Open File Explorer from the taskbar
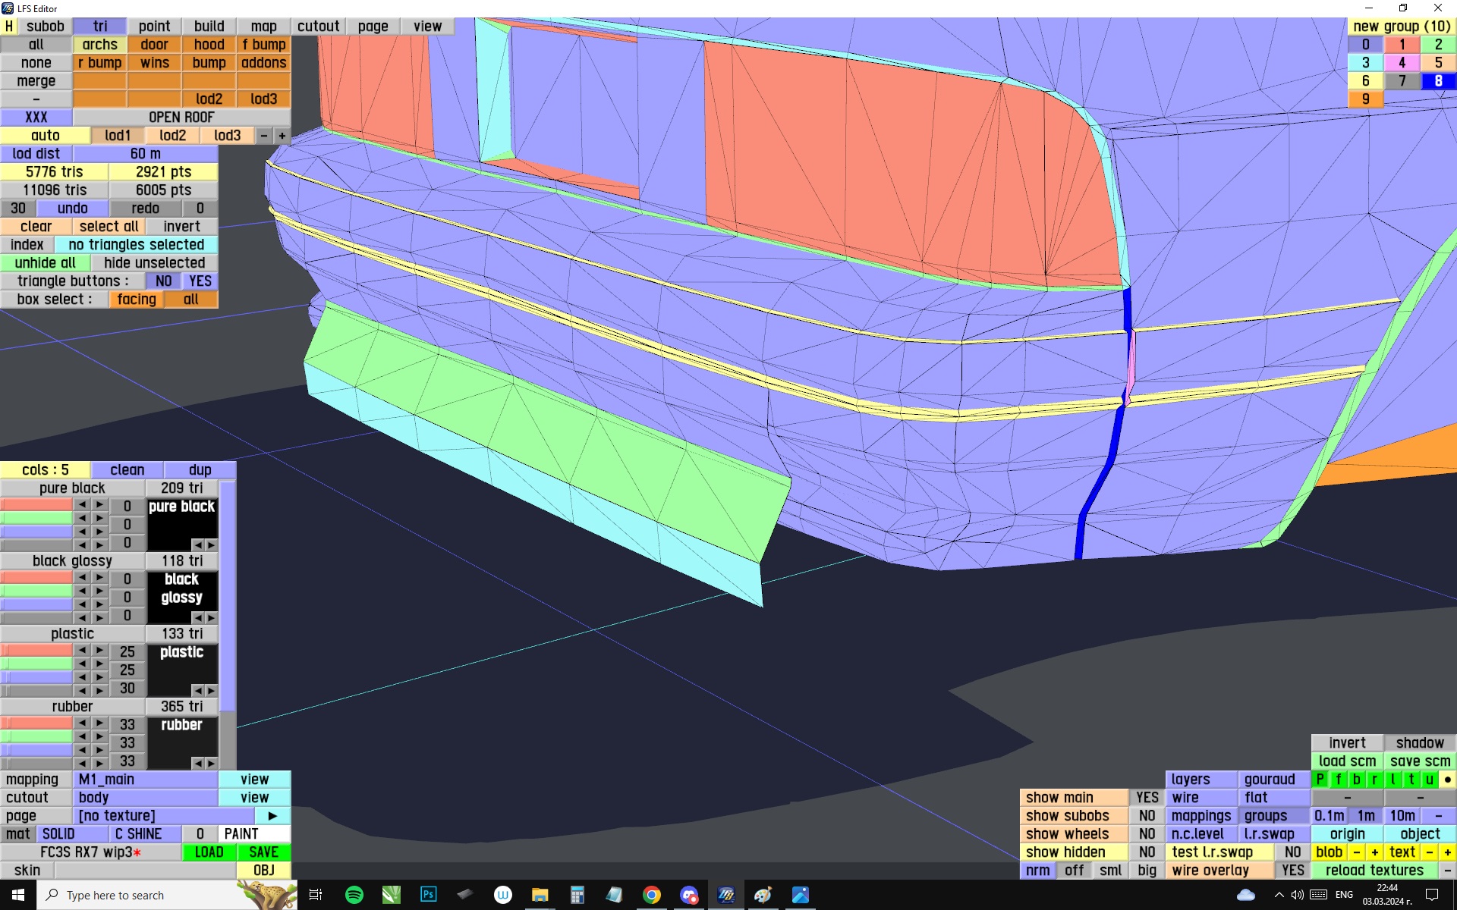Image resolution: width=1457 pixels, height=910 pixels. tap(540, 895)
